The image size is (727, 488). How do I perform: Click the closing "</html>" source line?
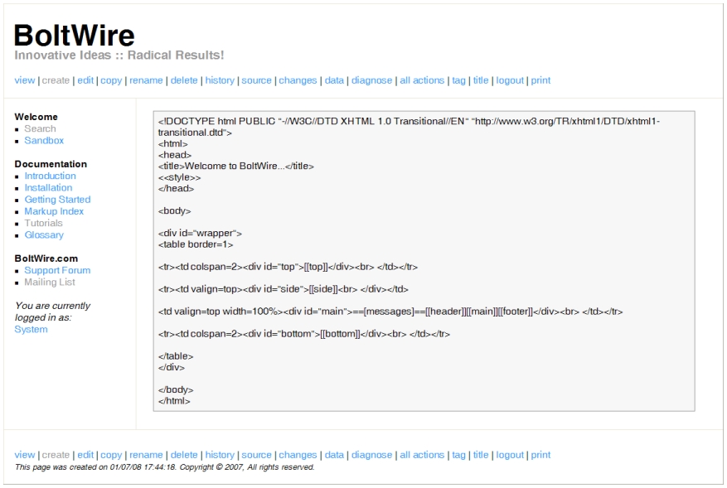(174, 401)
